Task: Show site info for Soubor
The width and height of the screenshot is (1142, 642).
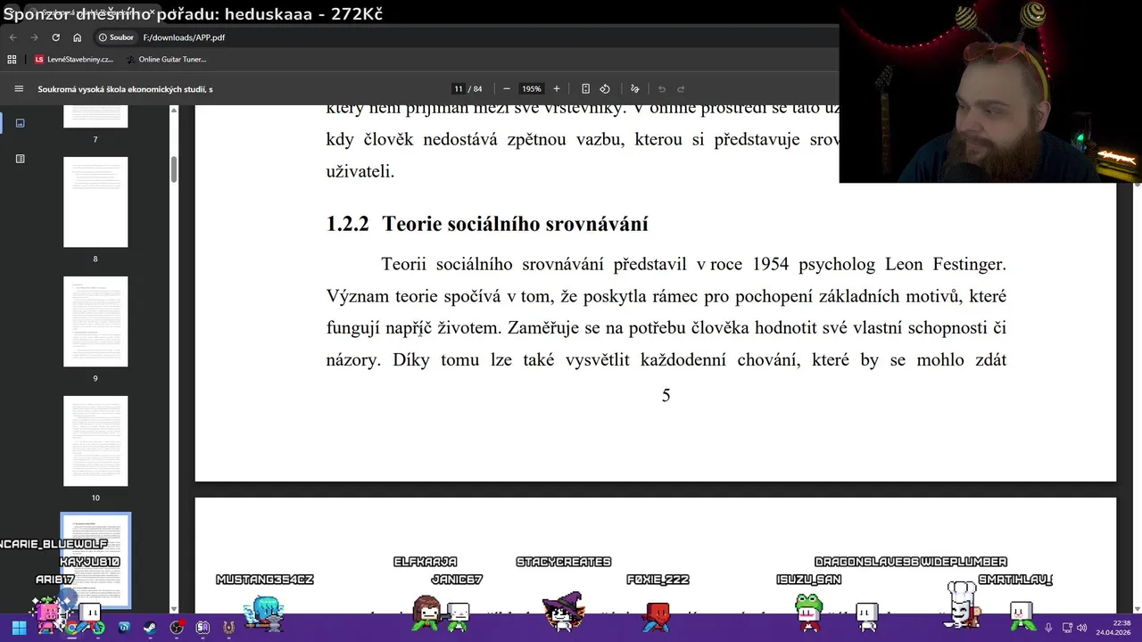Action: tap(116, 37)
